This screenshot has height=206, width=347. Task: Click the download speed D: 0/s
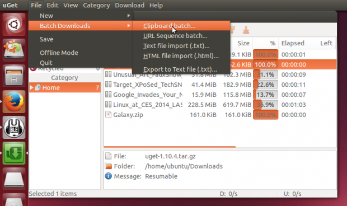coord(228,194)
